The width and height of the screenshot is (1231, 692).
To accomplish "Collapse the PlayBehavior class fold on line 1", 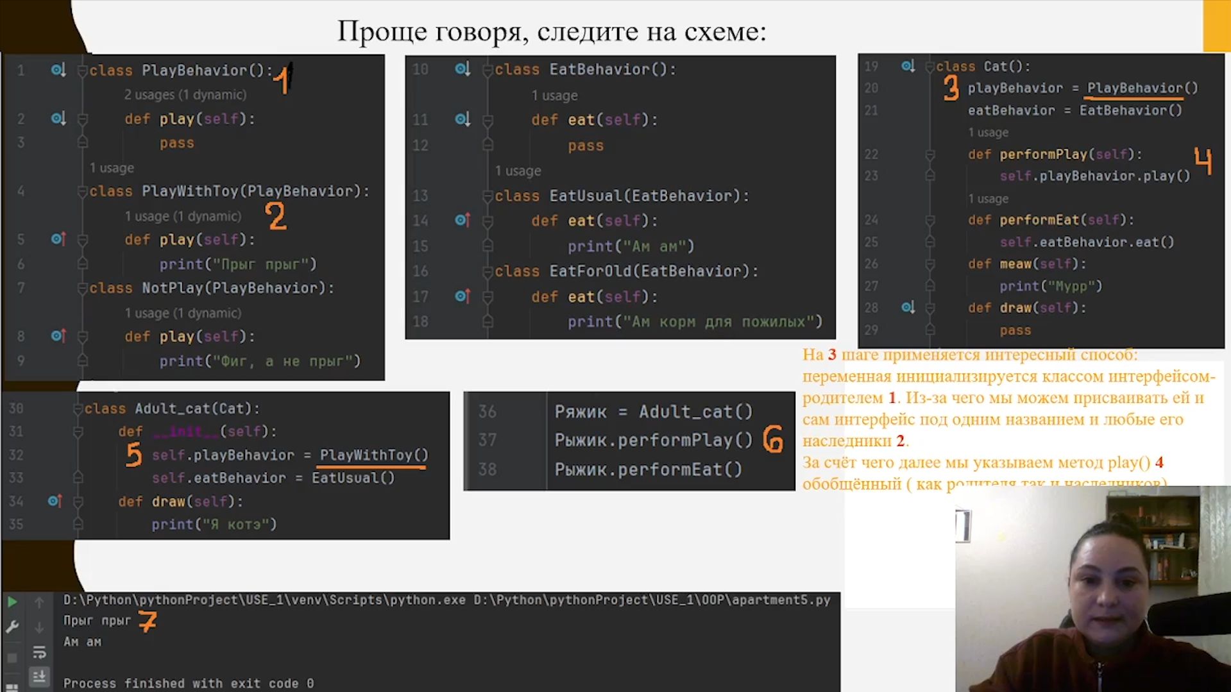I will 82,71.
